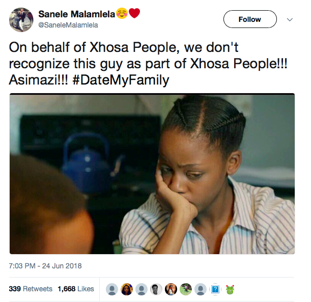
Task: Open the green monster liker avatar
Action: 230,289
